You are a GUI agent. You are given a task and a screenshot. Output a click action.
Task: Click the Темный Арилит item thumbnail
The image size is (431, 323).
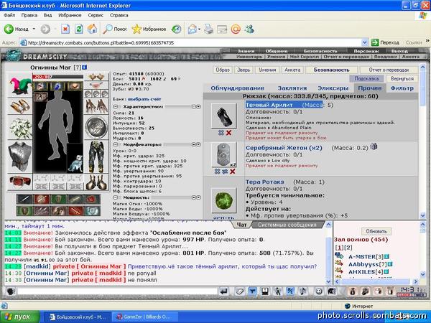point(223,116)
